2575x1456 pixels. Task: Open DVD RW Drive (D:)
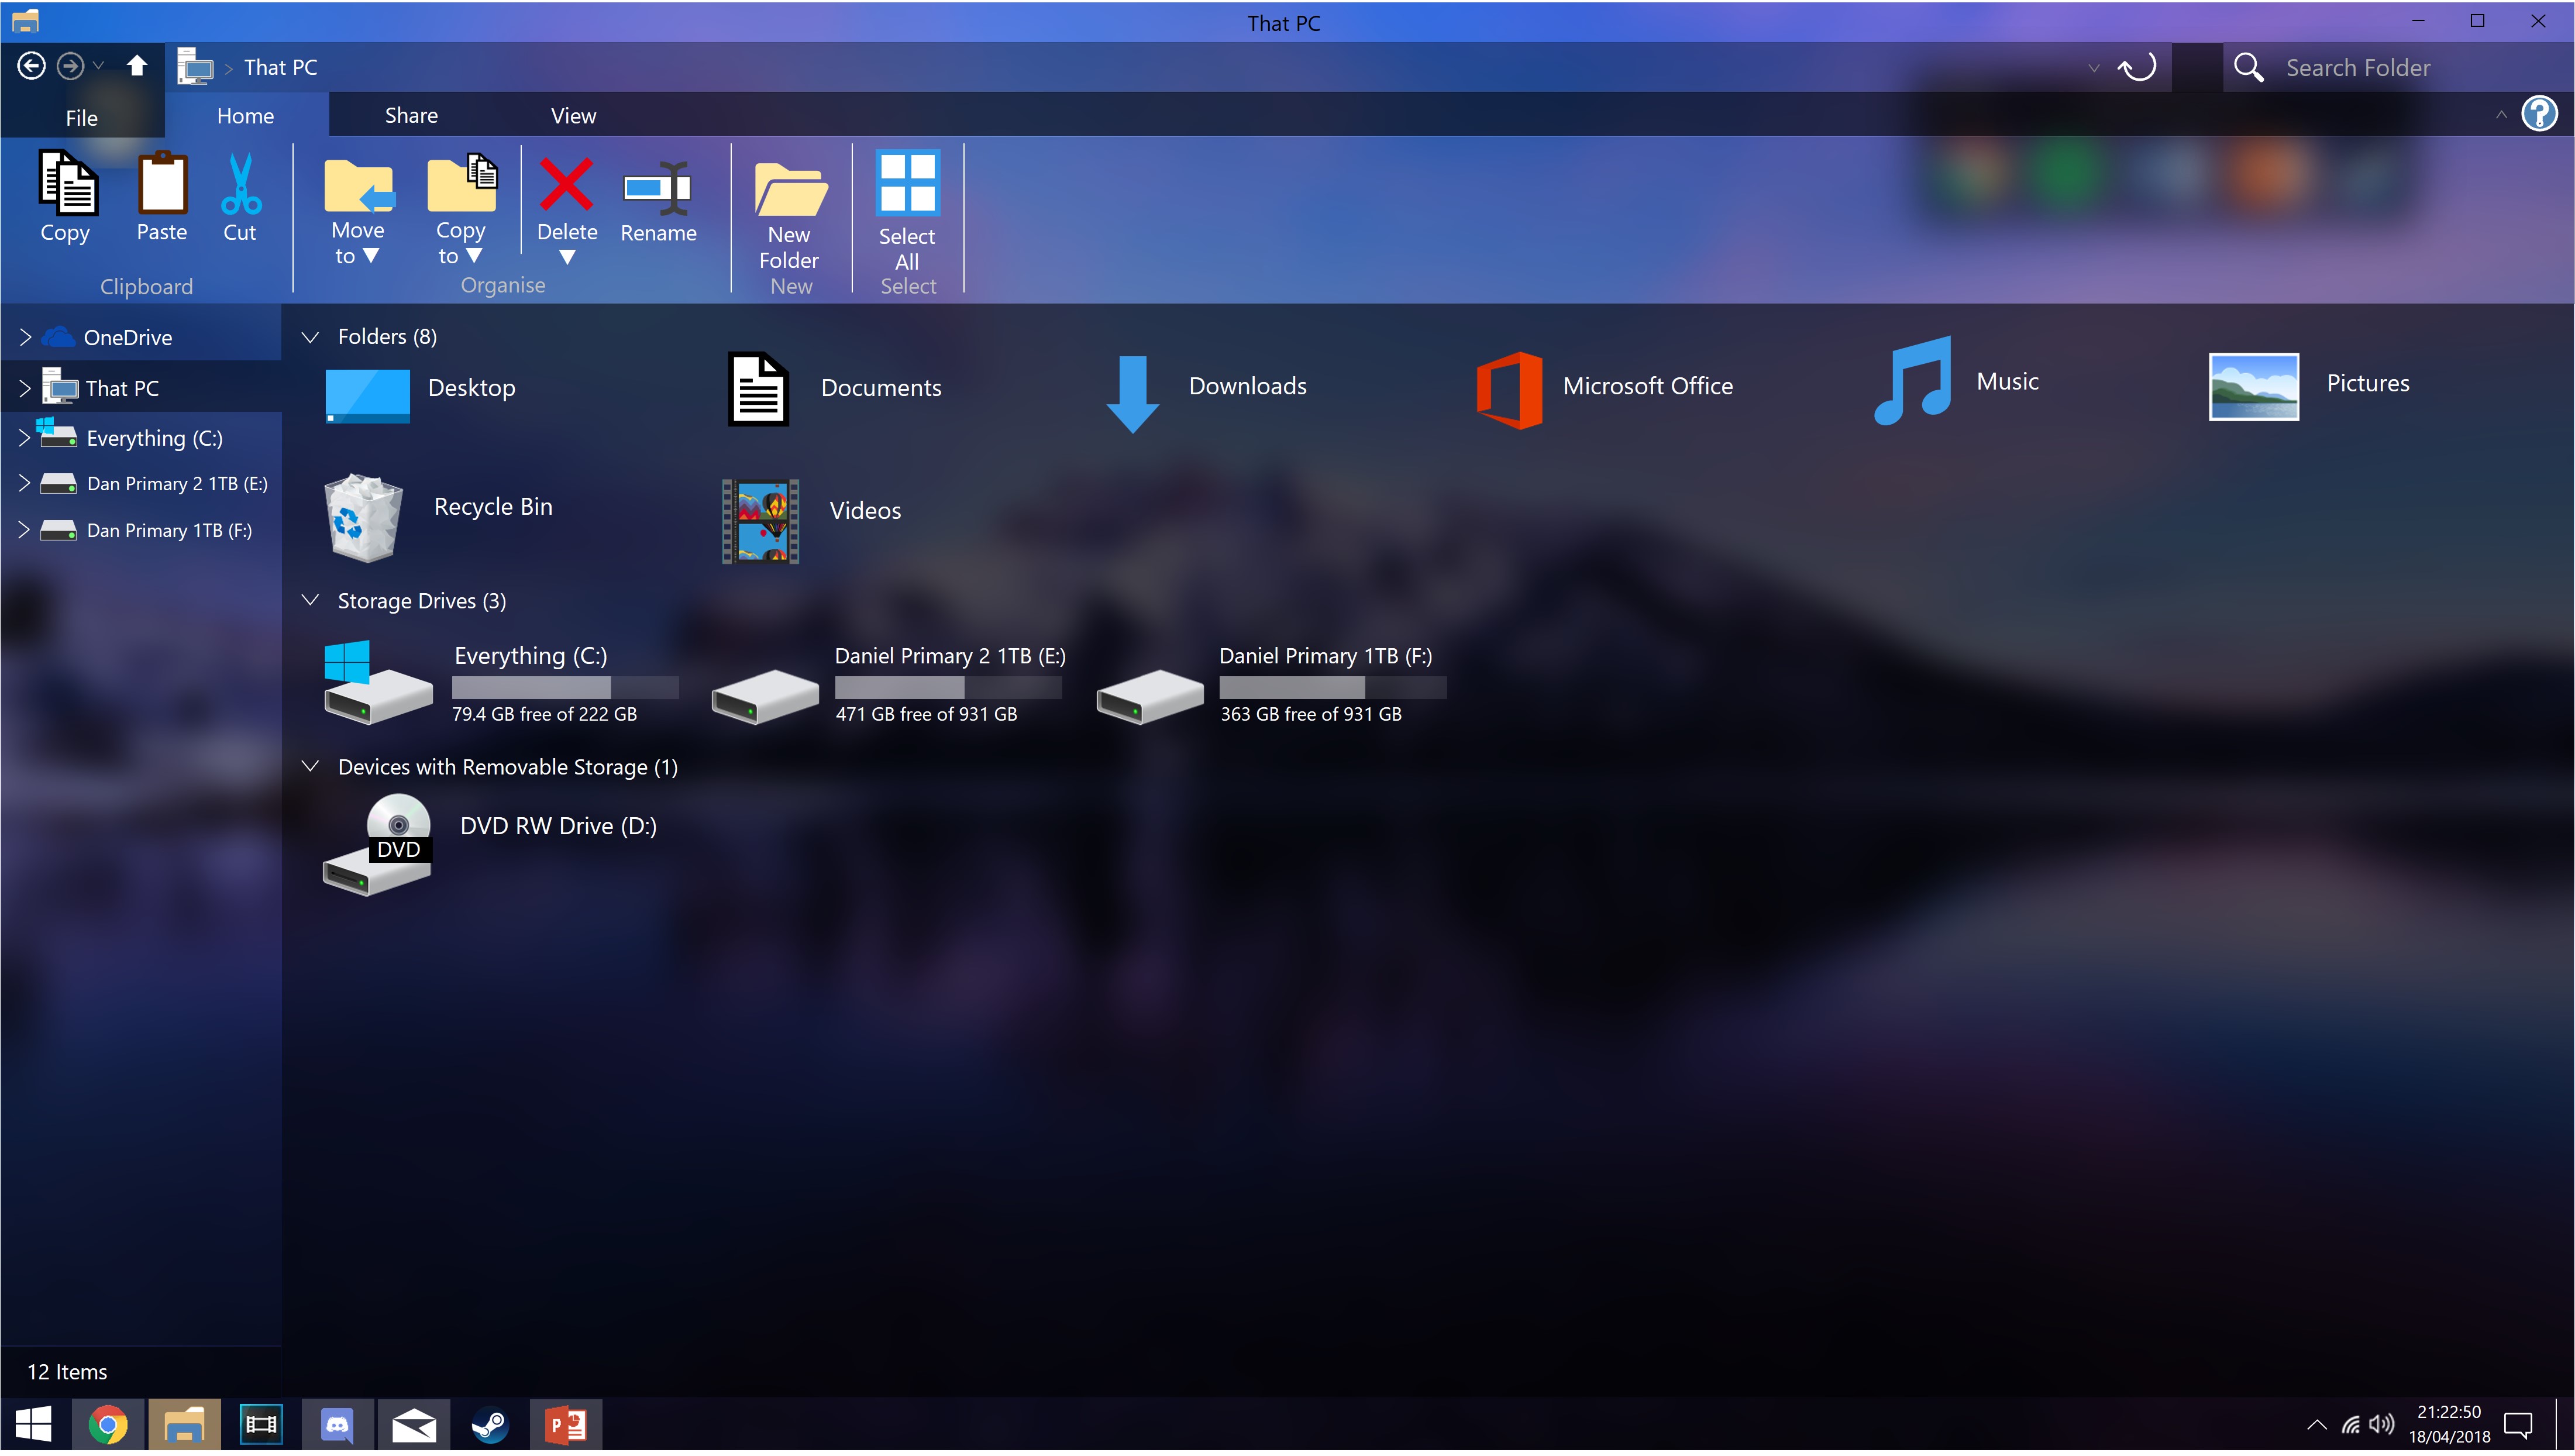pyautogui.click(x=378, y=843)
